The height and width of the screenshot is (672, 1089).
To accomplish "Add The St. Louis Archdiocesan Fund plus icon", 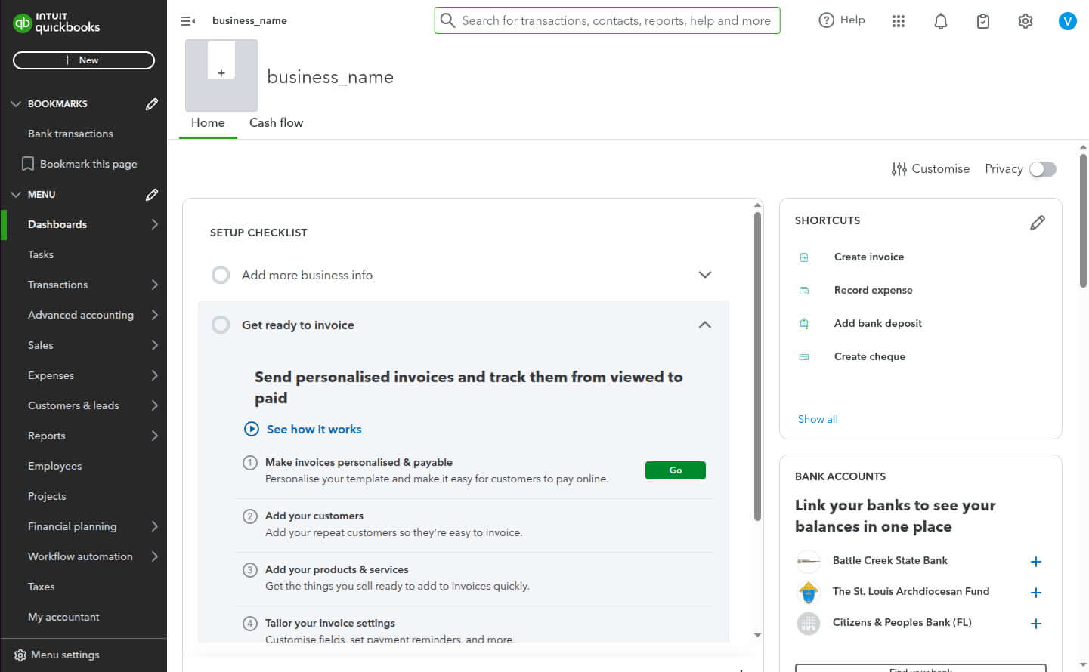I will pos(1036,593).
